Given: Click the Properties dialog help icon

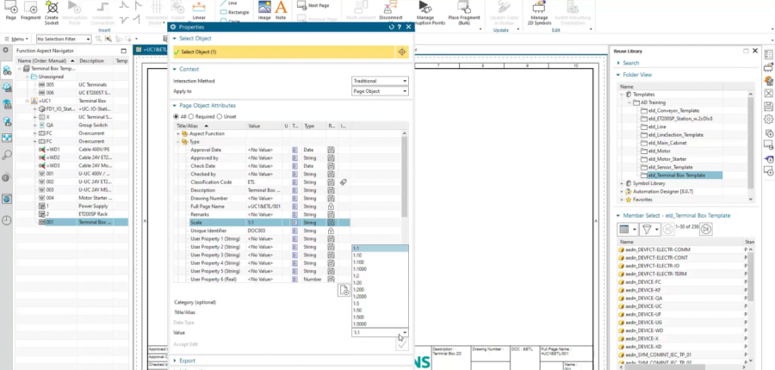Looking at the screenshot, I should 400,28.
